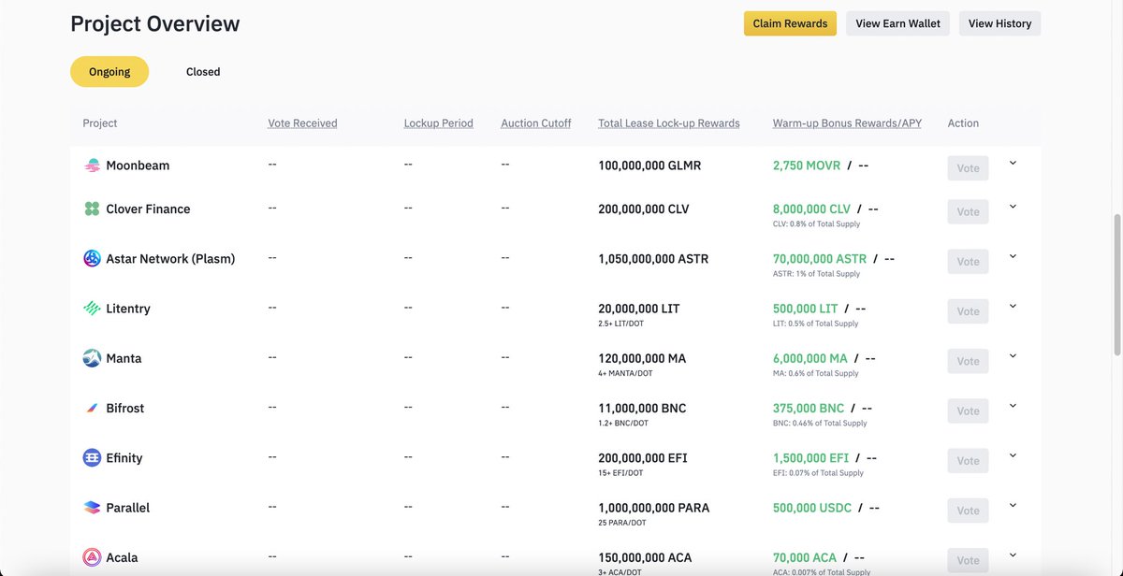Click the Action column header
The image size is (1123, 576).
963,123
